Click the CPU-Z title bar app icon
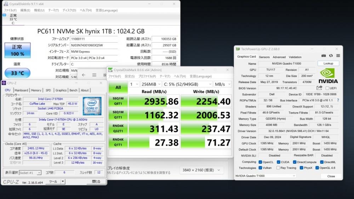 [x=4, y=83]
